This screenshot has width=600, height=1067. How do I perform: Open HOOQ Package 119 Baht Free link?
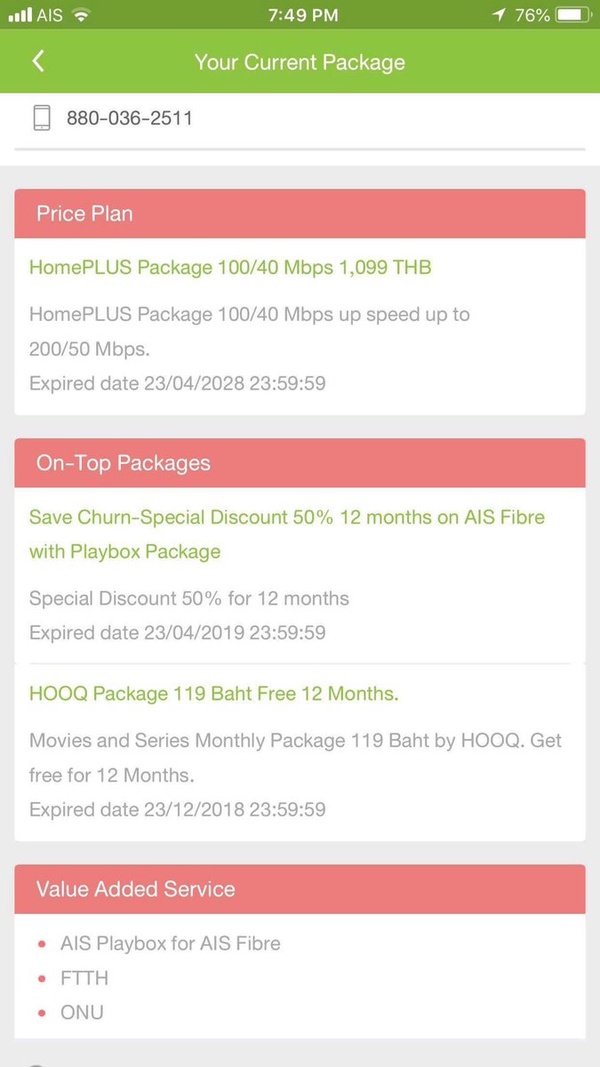(214, 694)
